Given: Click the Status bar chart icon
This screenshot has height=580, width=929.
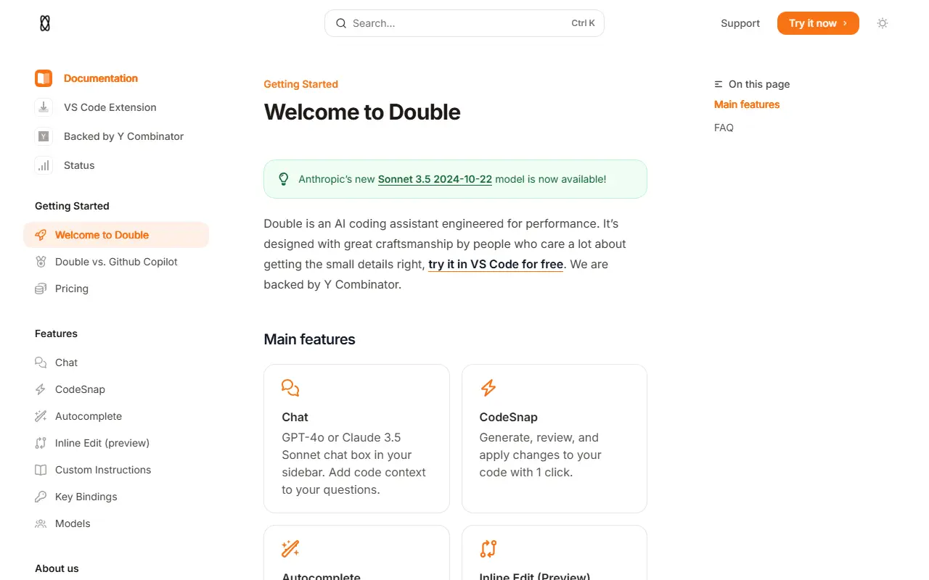Looking at the screenshot, I should 44,165.
